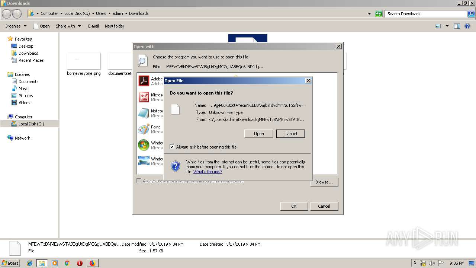476x268 pixels.
Task: Click Cancel in the Open File dialog
Action: (291, 134)
